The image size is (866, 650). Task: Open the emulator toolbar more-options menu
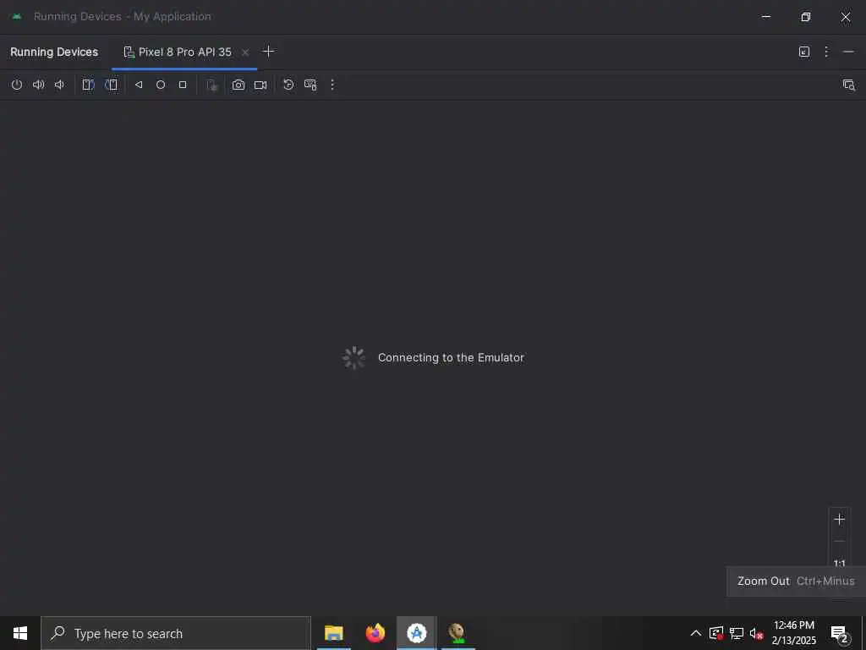(x=332, y=85)
